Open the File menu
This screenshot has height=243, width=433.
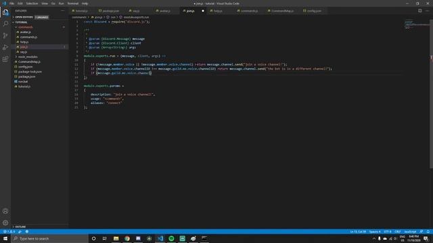(12, 3)
